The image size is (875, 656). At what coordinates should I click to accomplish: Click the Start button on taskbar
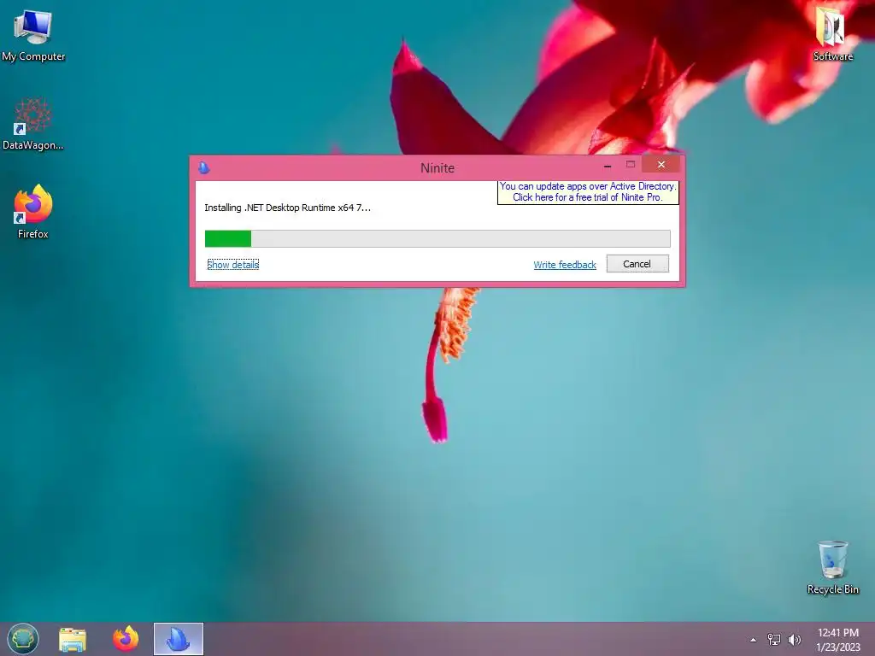click(23, 639)
